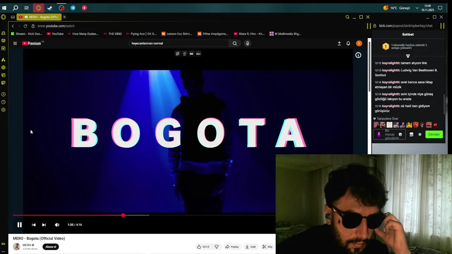Open the orange Y account avatar

coord(359,43)
